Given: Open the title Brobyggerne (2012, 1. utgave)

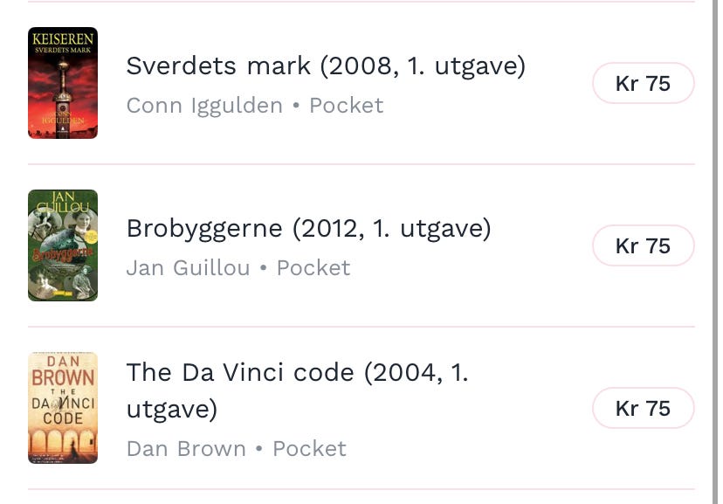Looking at the screenshot, I should click(308, 229).
